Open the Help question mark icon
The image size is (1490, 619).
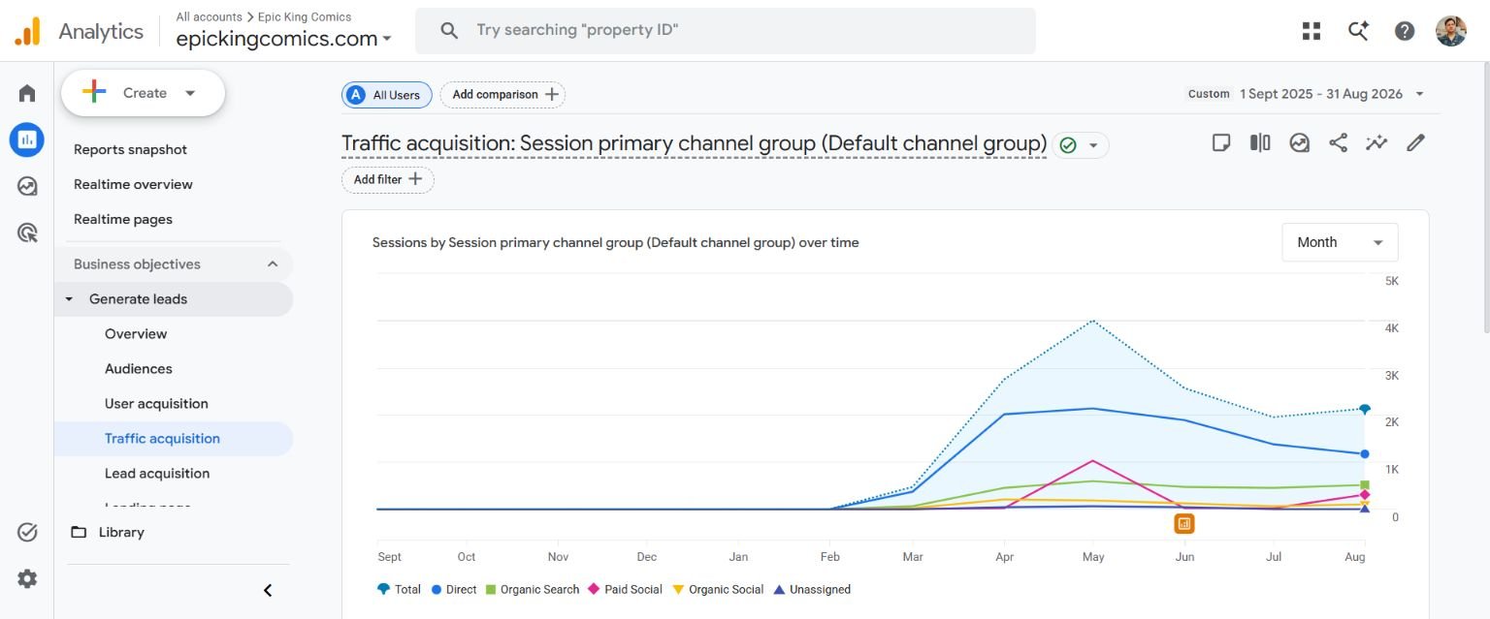tap(1405, 31)
